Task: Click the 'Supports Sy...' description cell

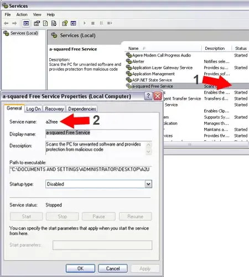Action: coord(216,117)
